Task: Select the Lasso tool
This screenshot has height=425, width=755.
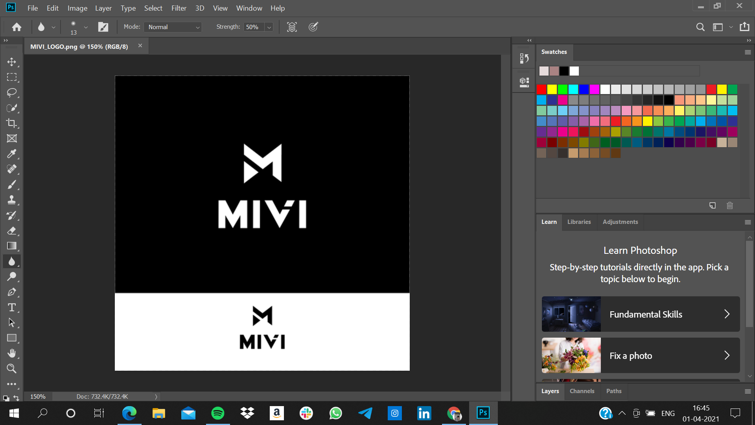Action: (12, 92)
